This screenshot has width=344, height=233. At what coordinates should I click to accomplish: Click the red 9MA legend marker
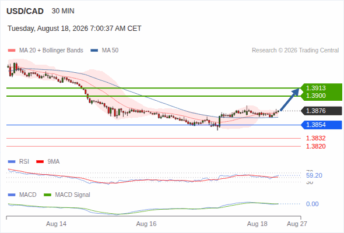(x=40, y=162)
